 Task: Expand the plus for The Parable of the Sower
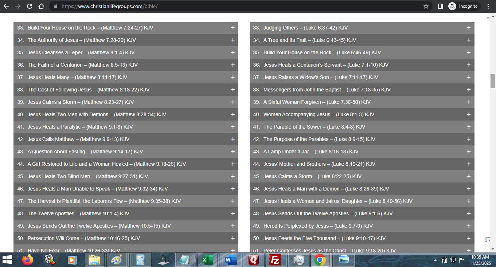(469, 127)
